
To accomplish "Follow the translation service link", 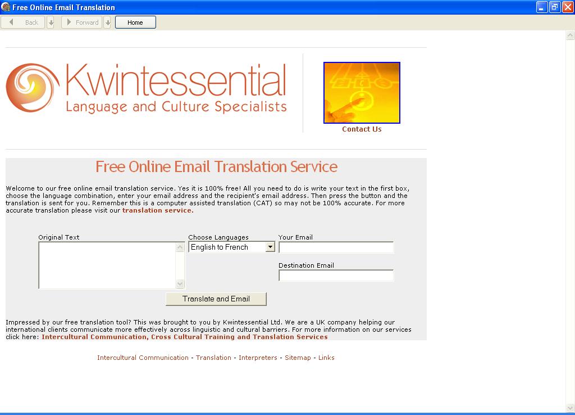I will pyautogui.click(x=158, y=210).
